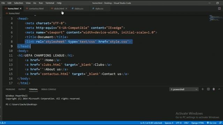The height and width of the screenshot is (125, 223).
Task: Click line number 11 in the gutter
Action: click(11, 56)
